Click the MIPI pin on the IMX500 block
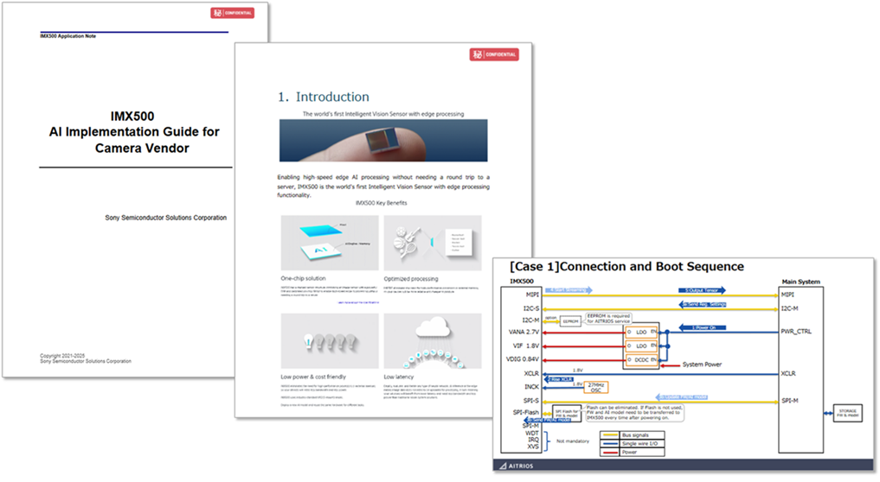 532,295
